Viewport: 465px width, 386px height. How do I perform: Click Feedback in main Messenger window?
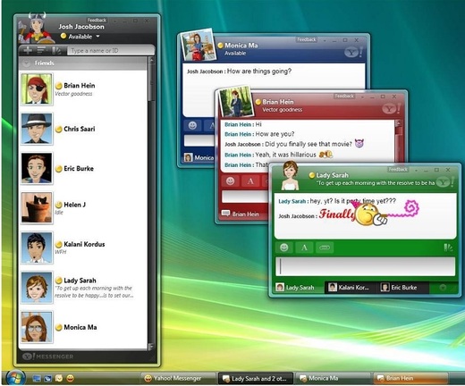point(97,21)
